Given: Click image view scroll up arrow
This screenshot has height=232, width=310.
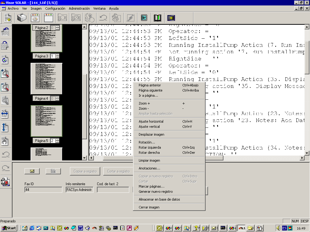Looking at the screenshot, I should (307, 27).
